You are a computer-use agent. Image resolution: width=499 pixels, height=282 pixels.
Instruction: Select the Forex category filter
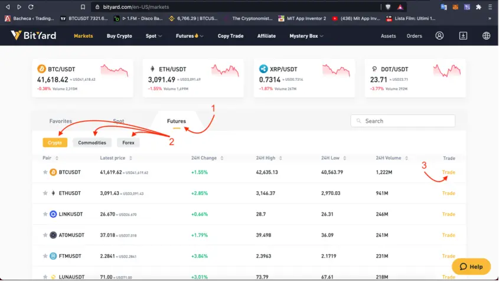128,142
